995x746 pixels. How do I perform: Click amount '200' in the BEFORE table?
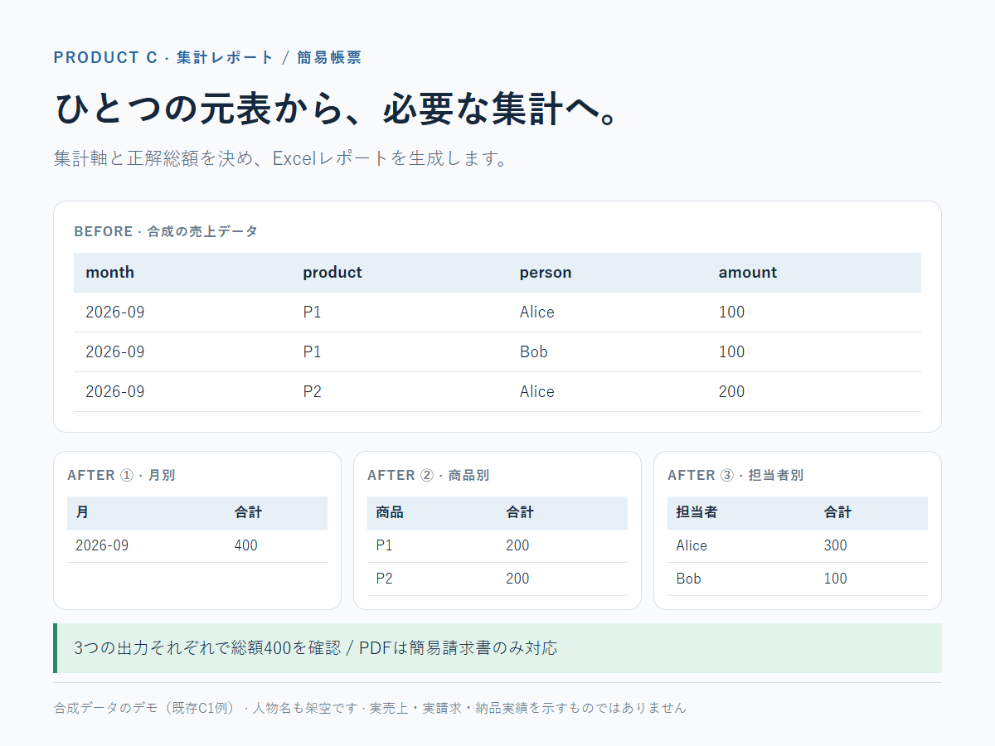click(x=731, y=391)
